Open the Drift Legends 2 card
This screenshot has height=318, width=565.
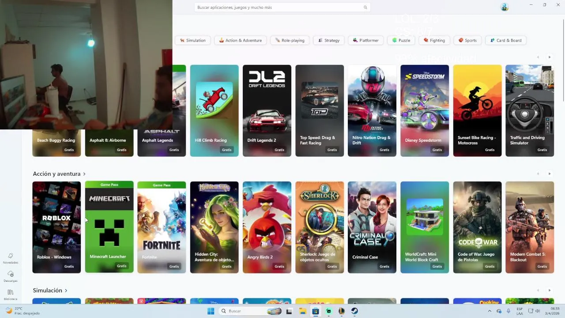point(267,111)
